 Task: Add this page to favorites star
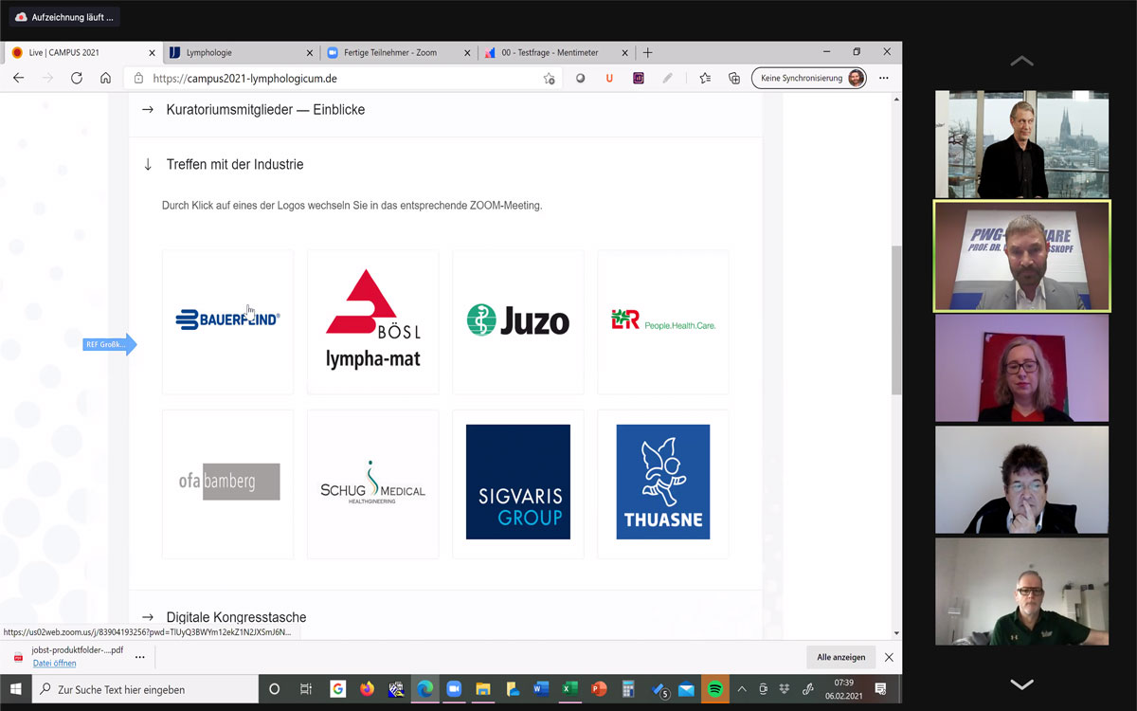pyautogui.click(x=549, y=78)
